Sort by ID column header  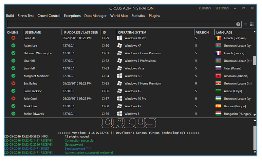click(x=104, y=32)
